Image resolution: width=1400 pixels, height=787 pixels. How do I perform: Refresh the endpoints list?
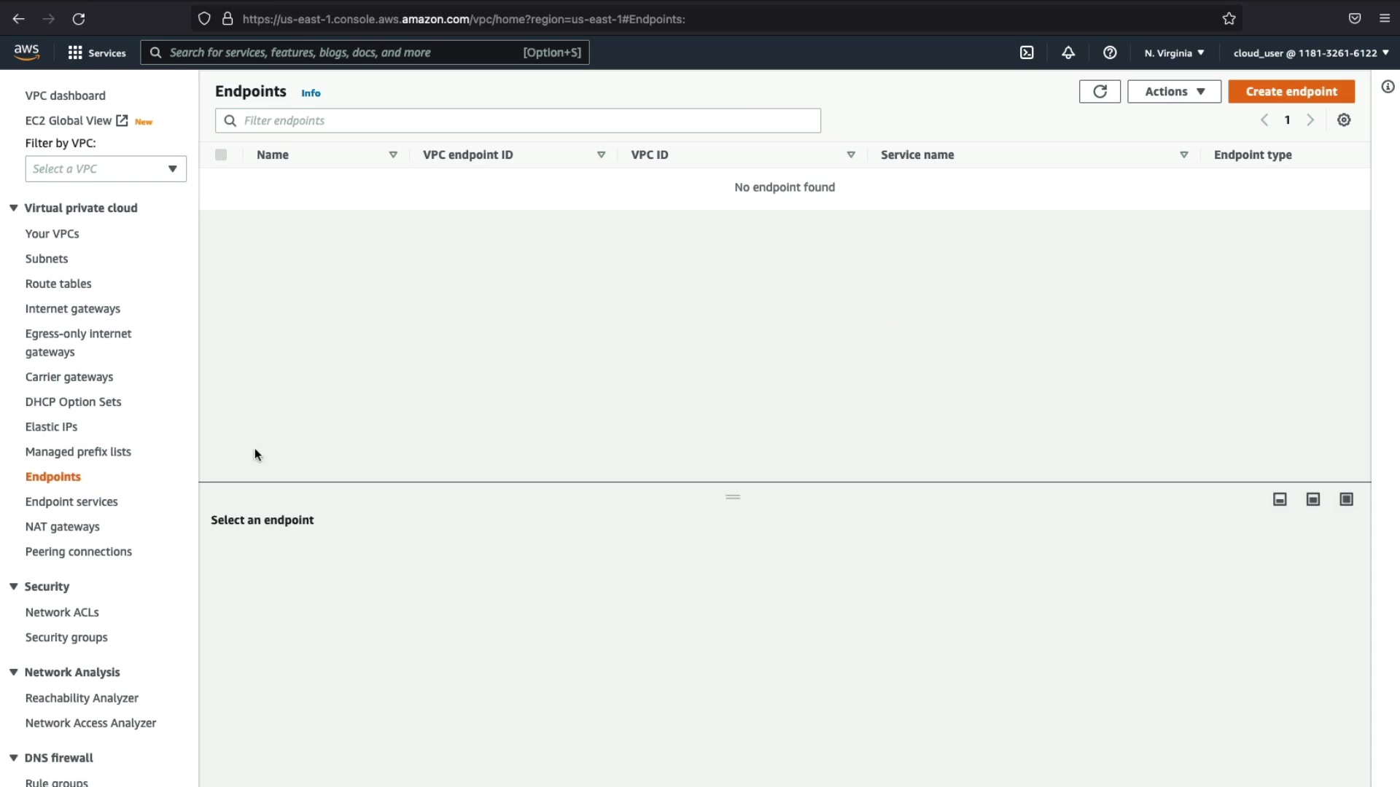(1100, 91)
